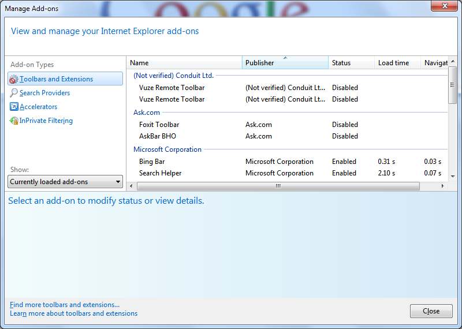462x329 pixels.
Task: Collapse the Microsoft Corporation group header
Action: [167, 149]
